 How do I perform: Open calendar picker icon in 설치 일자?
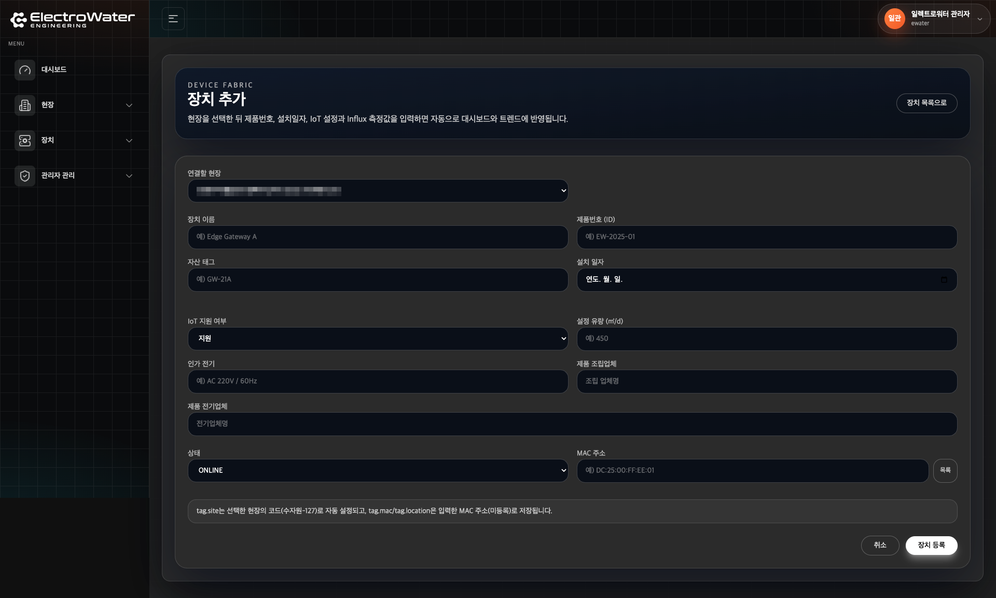point(944,280)
